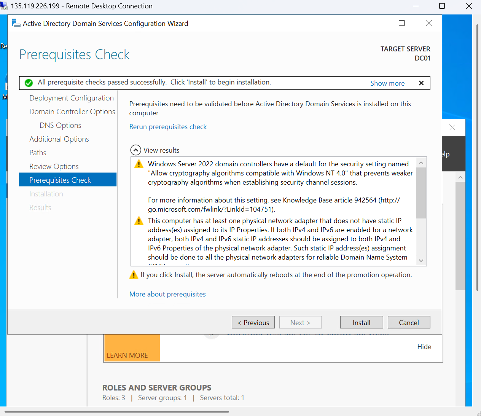Click the Cancel button
481x416 pixels.
409,322
